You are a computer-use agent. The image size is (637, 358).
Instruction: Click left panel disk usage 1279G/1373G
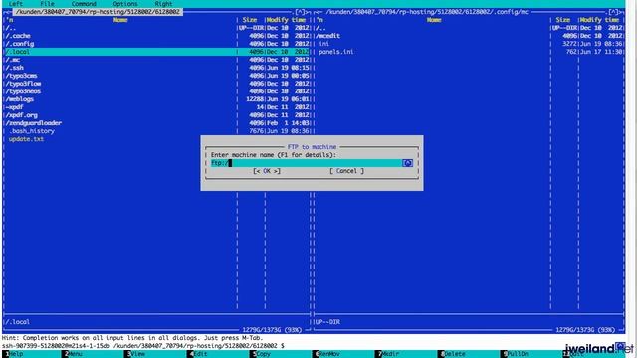point(272,330)
